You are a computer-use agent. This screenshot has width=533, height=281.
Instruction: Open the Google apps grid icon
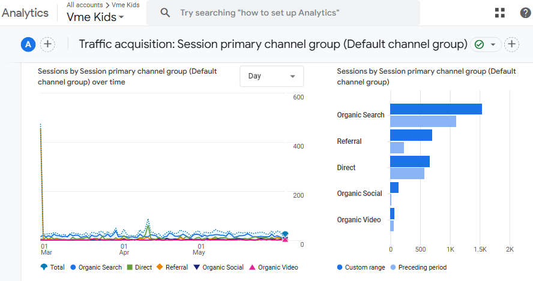[x=499, y=13]
